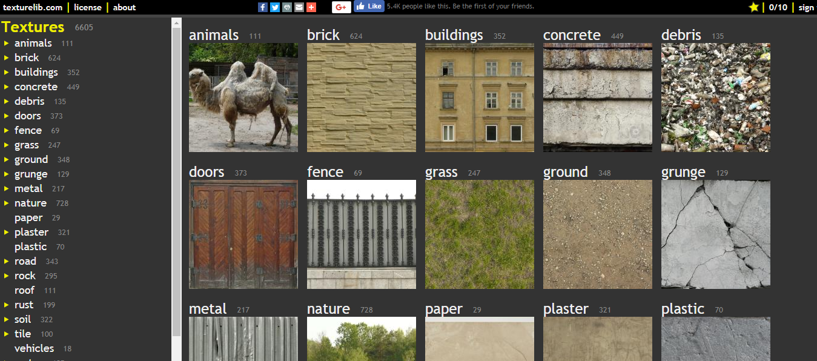This screenshot has width=817, height=361.
Task: Open the animals camel thumbnail
Action: pyautogui.click(x=243, y=98)
